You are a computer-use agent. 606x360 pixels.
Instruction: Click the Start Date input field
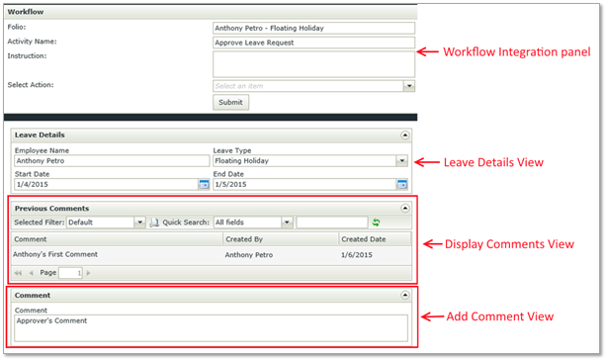107,184
